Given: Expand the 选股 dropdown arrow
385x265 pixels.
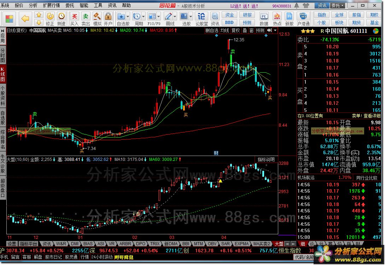Looking at the screenshot, I should pyautogui.click(x=191, y=17).
